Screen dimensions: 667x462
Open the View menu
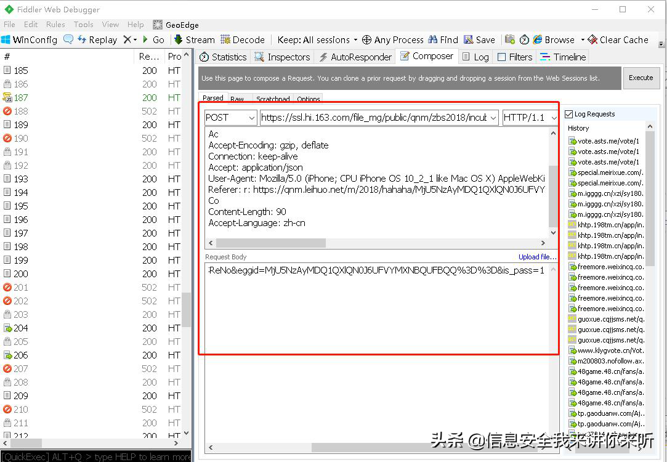pos(110,24)
